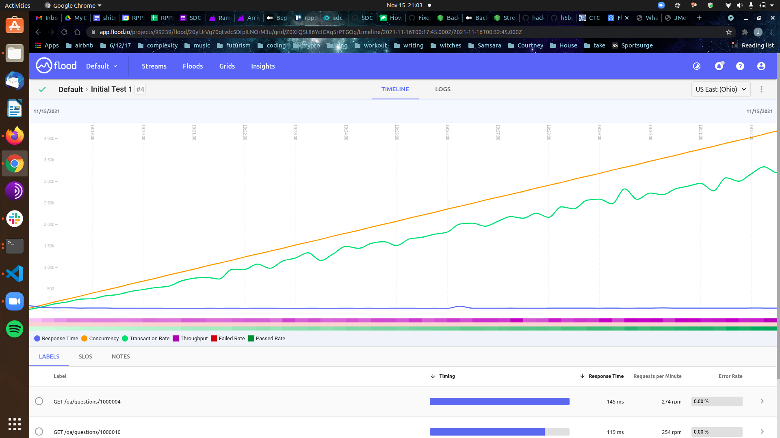Screen dimensions: 780x438
Task: Click the browser address bar URL
Action: [x=311, y=32]
